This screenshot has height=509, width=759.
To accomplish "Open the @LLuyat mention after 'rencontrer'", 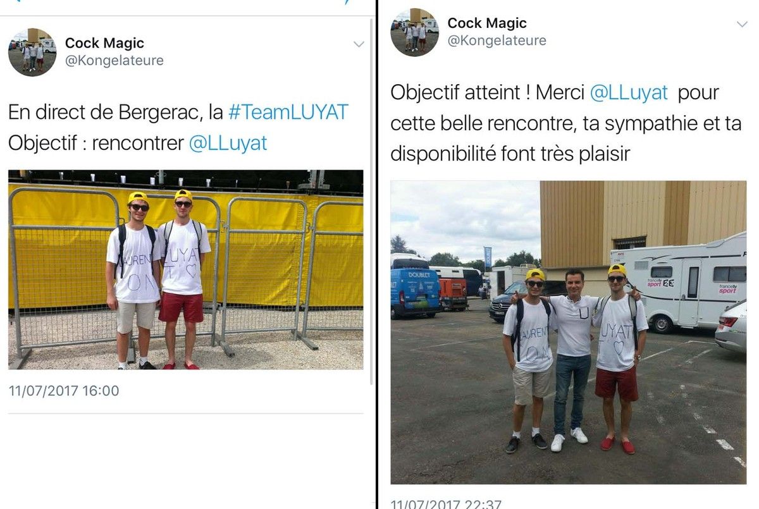I will click(228, 144).
